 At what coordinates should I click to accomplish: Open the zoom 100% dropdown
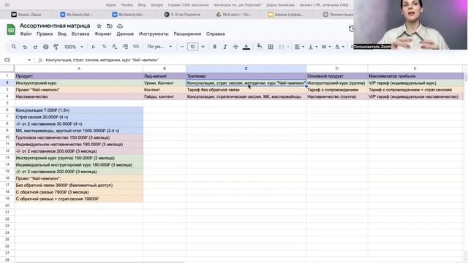(74, 47)
